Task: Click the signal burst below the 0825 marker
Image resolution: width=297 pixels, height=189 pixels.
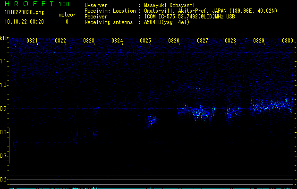Action: click(x=152, y=120)
